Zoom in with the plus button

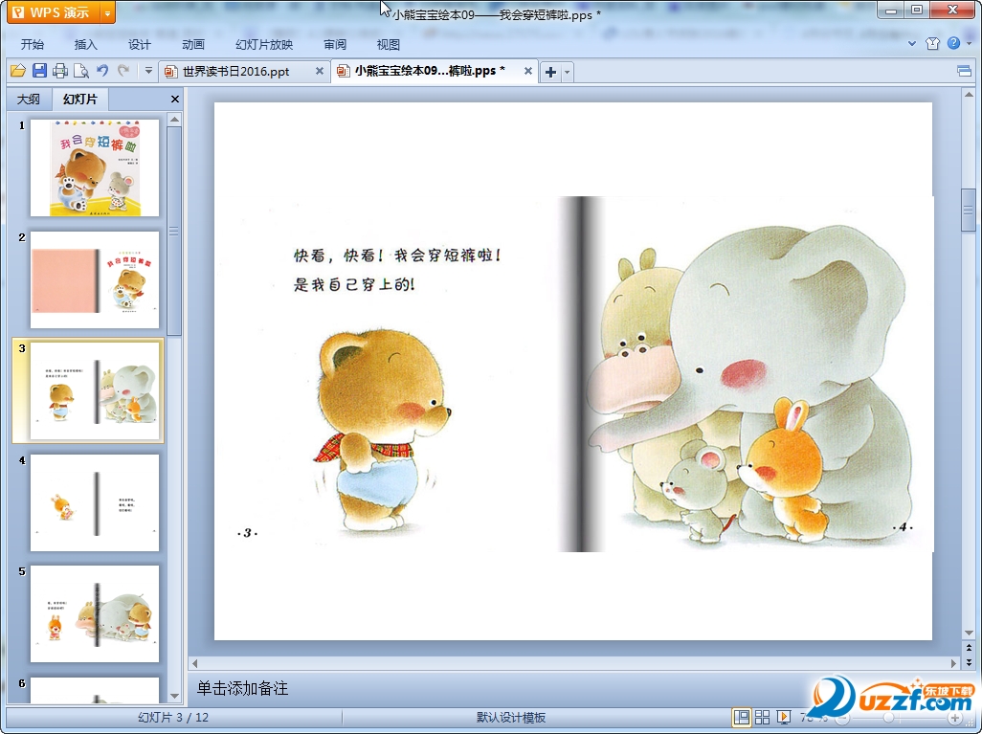coord(954,718)
